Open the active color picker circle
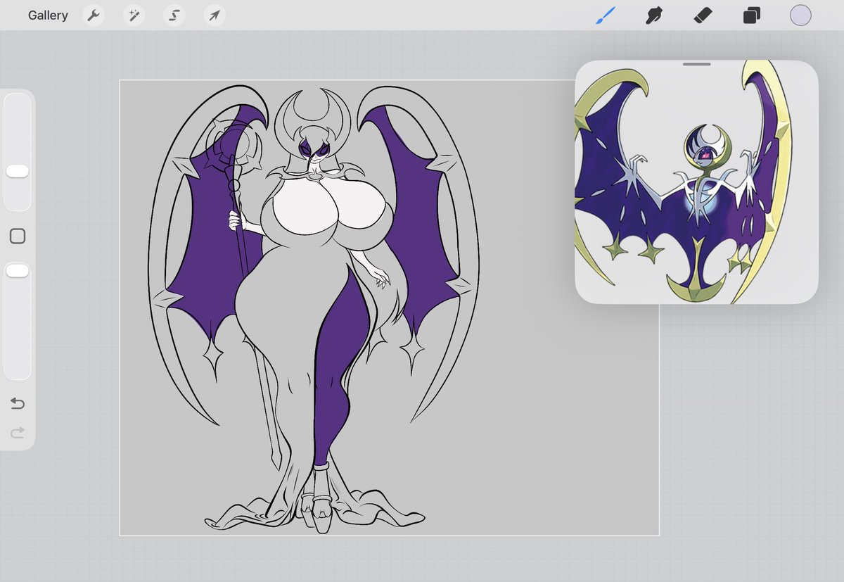This screenshot has height=582, width=844. pos(800,15)
